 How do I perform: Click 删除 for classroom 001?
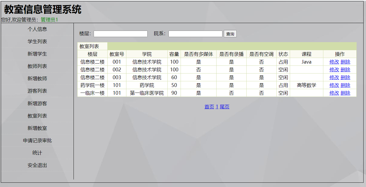(345, 62)
